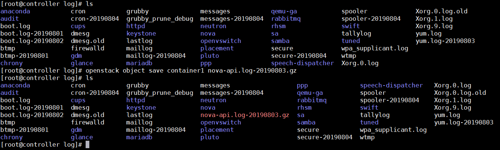Screen dimensions: 500x150
Task: Click the qemu-ga directory in the first listing
Action: point(284,11)
